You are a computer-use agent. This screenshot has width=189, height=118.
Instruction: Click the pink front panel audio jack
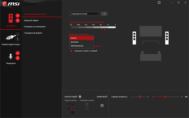click(87, 108)
